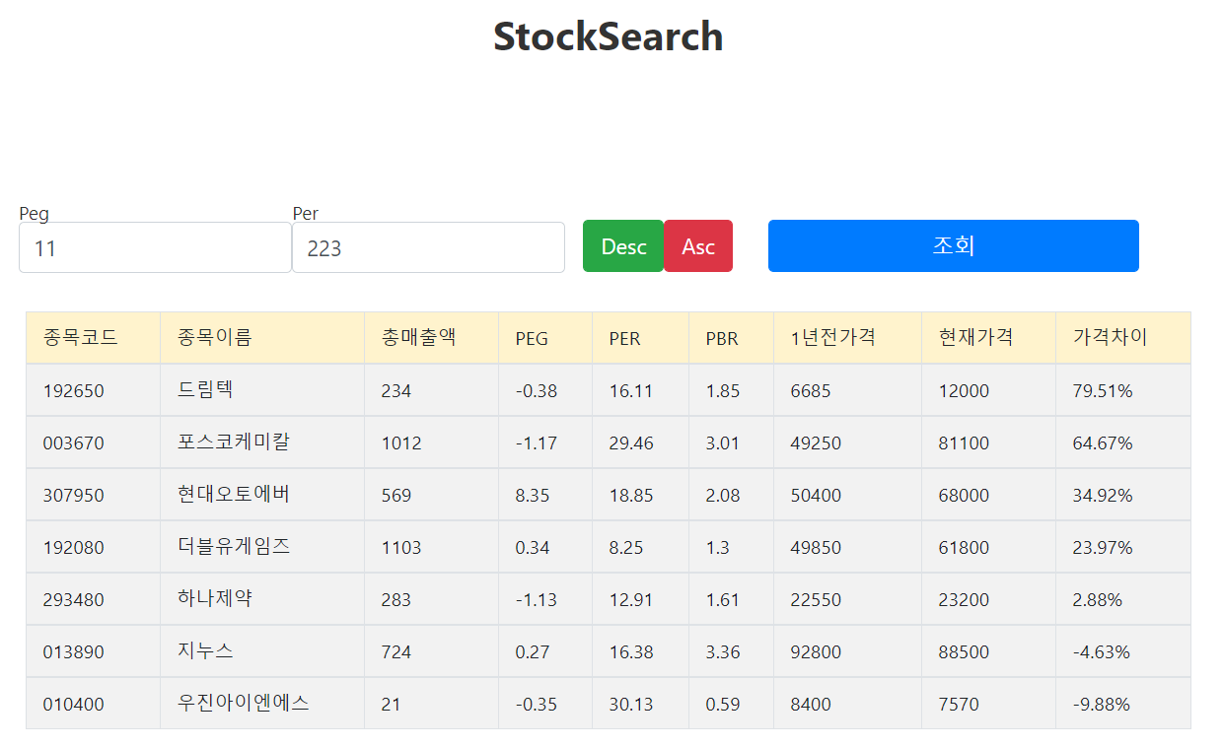Select the 1년전가격 column header
1223x748 pixels.
[832, 338]
